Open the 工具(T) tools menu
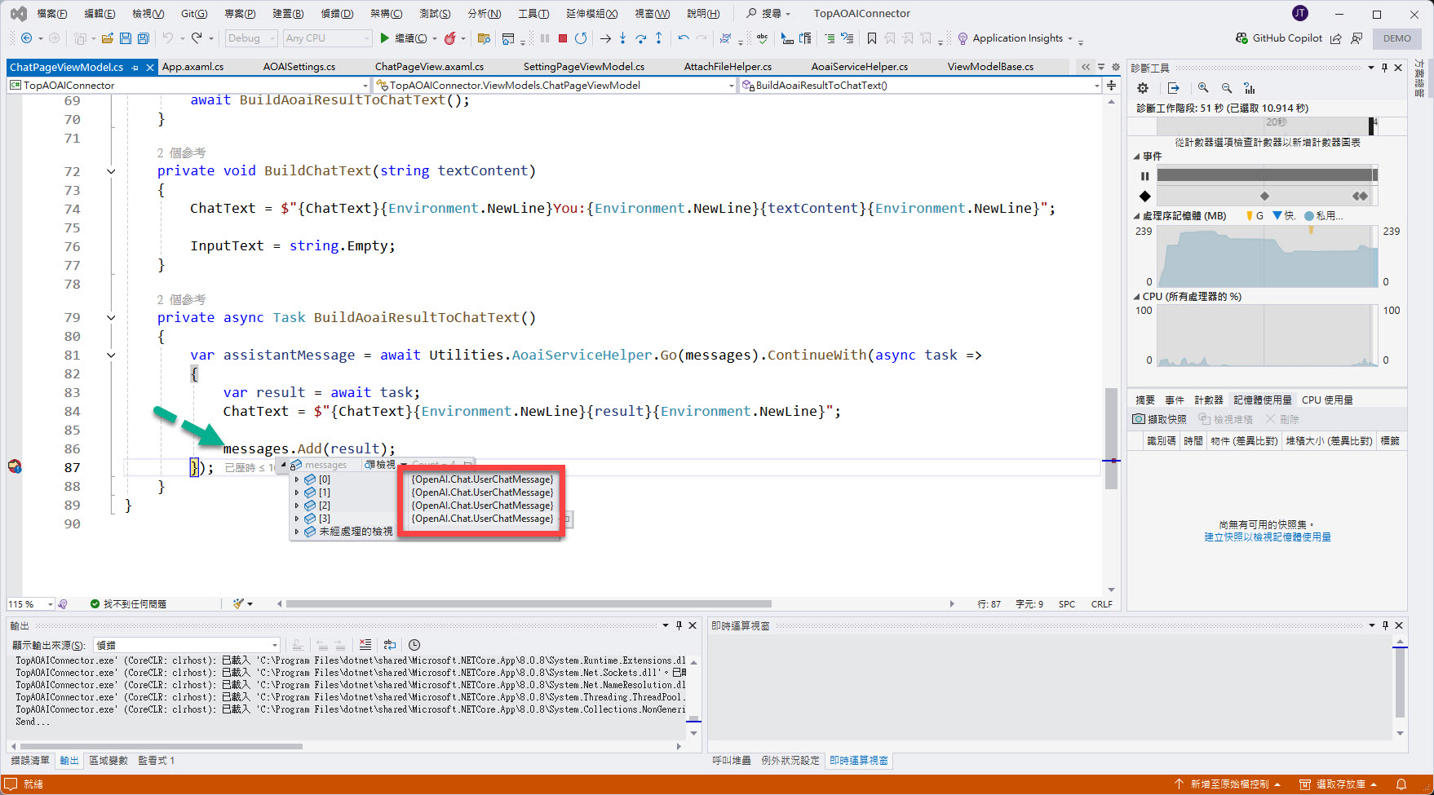Screen dimensions: 1434x795 533,14
